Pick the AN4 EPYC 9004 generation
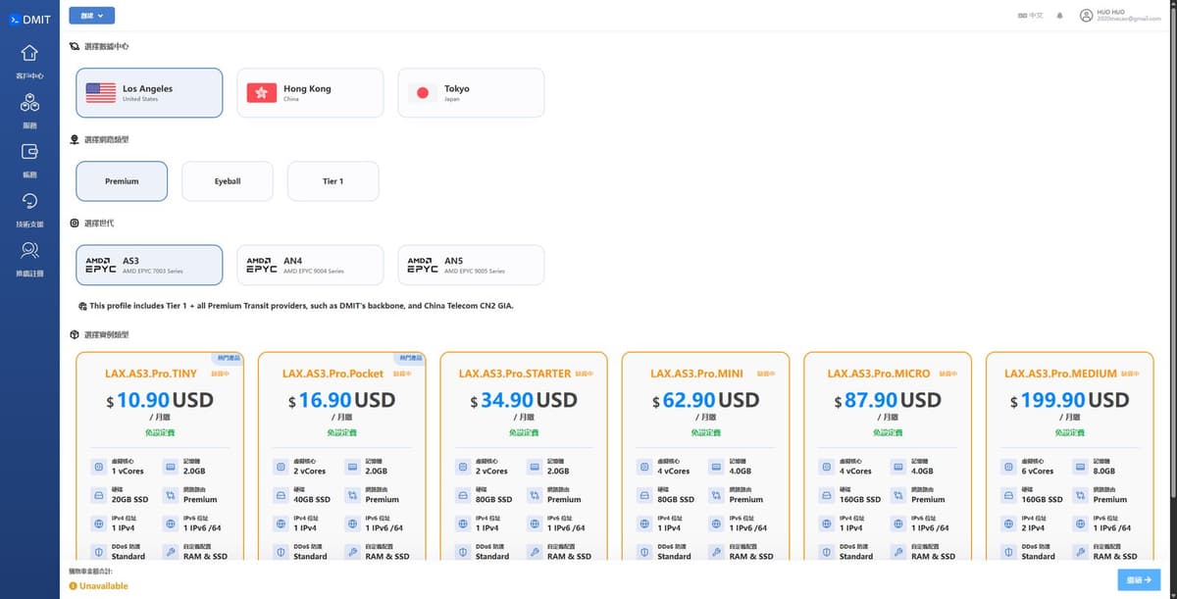This screenshot has height=599, width=1177. [310, 265]
